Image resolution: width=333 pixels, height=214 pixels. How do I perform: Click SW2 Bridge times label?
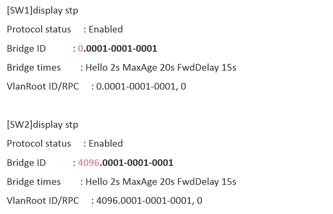(x=34, y=182)
